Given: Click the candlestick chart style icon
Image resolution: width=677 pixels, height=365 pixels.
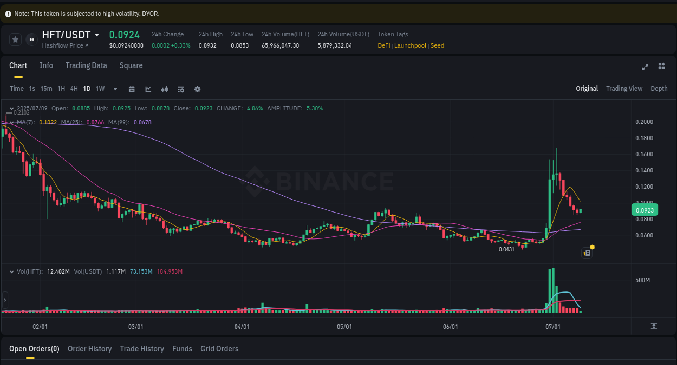Looking at the screenshot, I should click(x=165, y=89).
